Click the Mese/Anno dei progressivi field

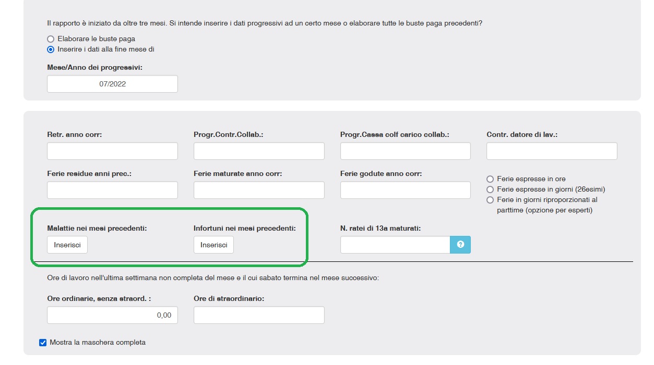[x=112, y=84]
